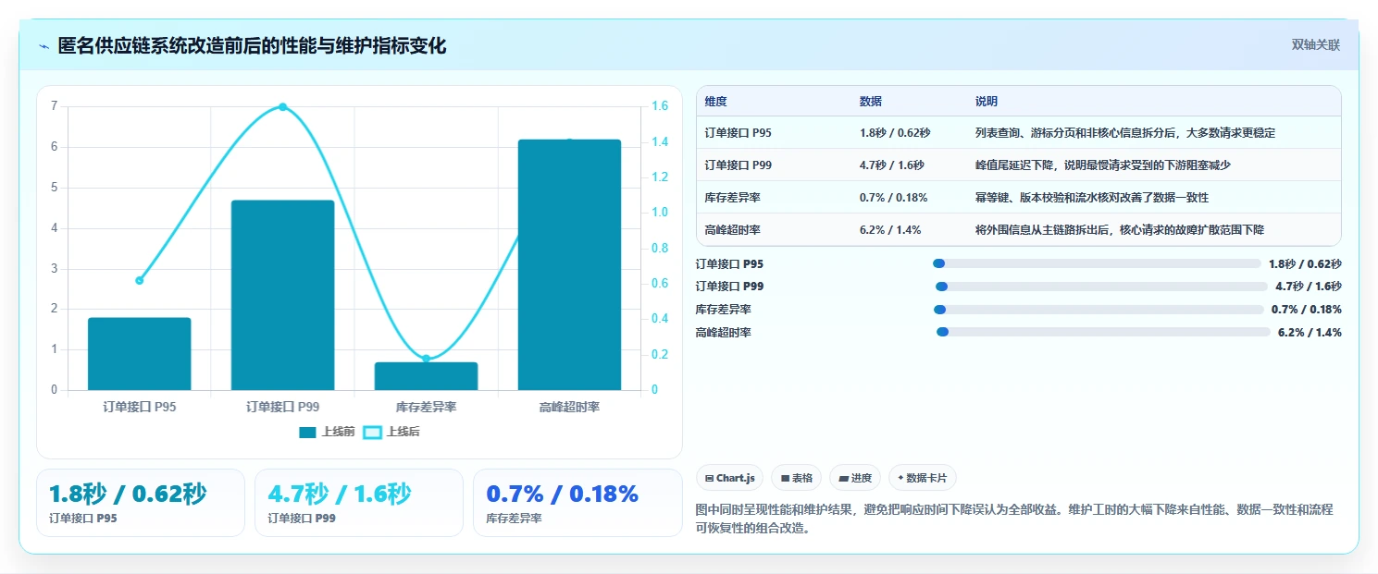
Task: Click the 库存差异率 bar in the chart
Action: [x=426, y=376]
